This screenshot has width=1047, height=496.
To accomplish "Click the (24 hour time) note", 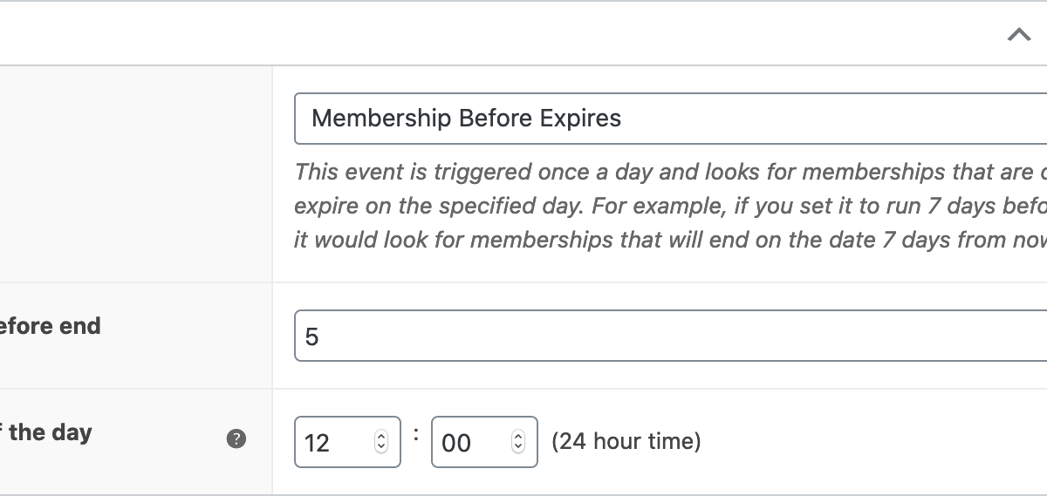I will click(x=626, y=441).
